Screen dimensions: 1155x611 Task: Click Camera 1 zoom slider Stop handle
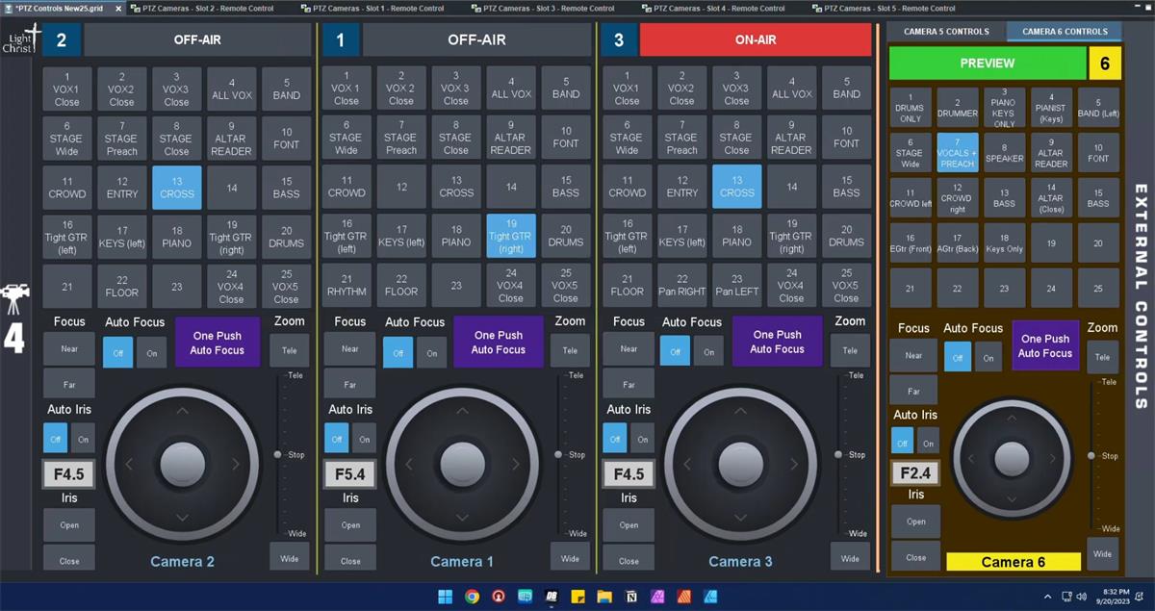[x=558, y=454]
